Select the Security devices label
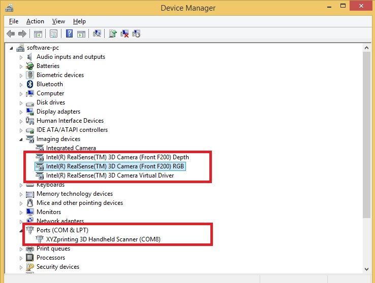Screen dimensions: 375x283 pyautogui.click(x=58, y=267)
